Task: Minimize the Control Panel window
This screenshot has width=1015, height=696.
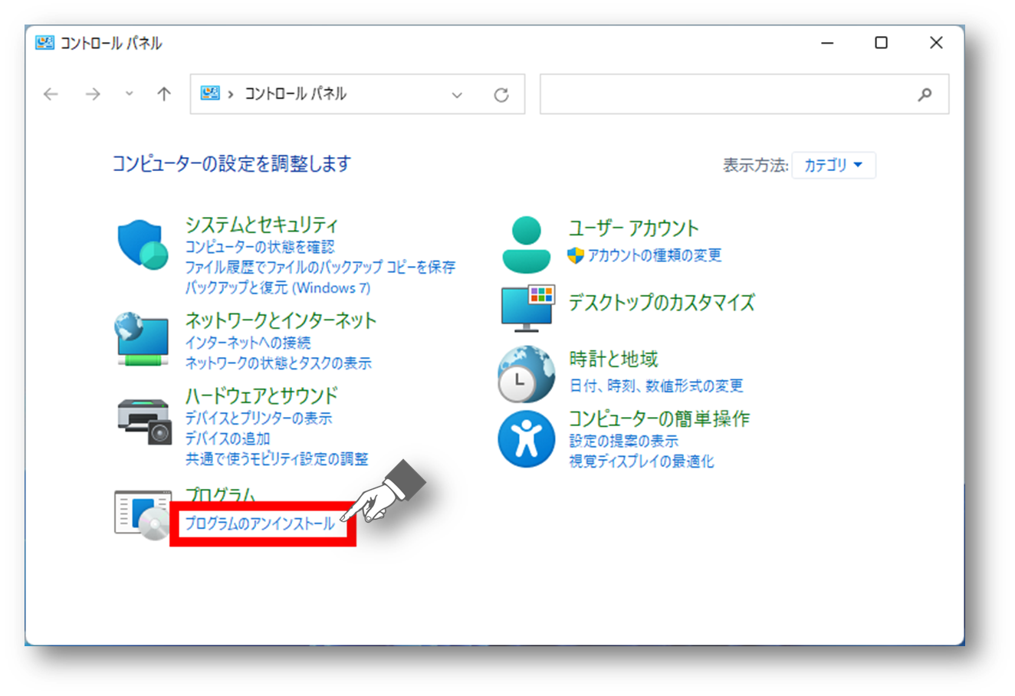Action: click(827, 43)
